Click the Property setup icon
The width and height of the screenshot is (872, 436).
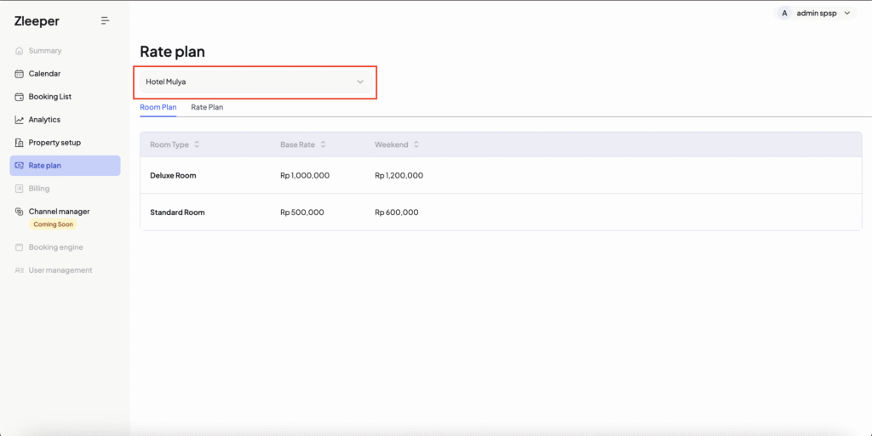pos(20,143)
